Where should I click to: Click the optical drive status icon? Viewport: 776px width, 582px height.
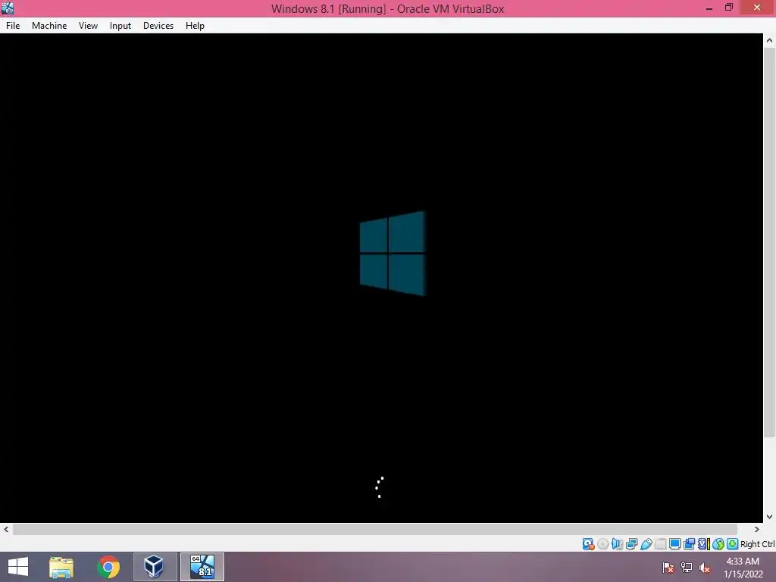click(602, 544)
